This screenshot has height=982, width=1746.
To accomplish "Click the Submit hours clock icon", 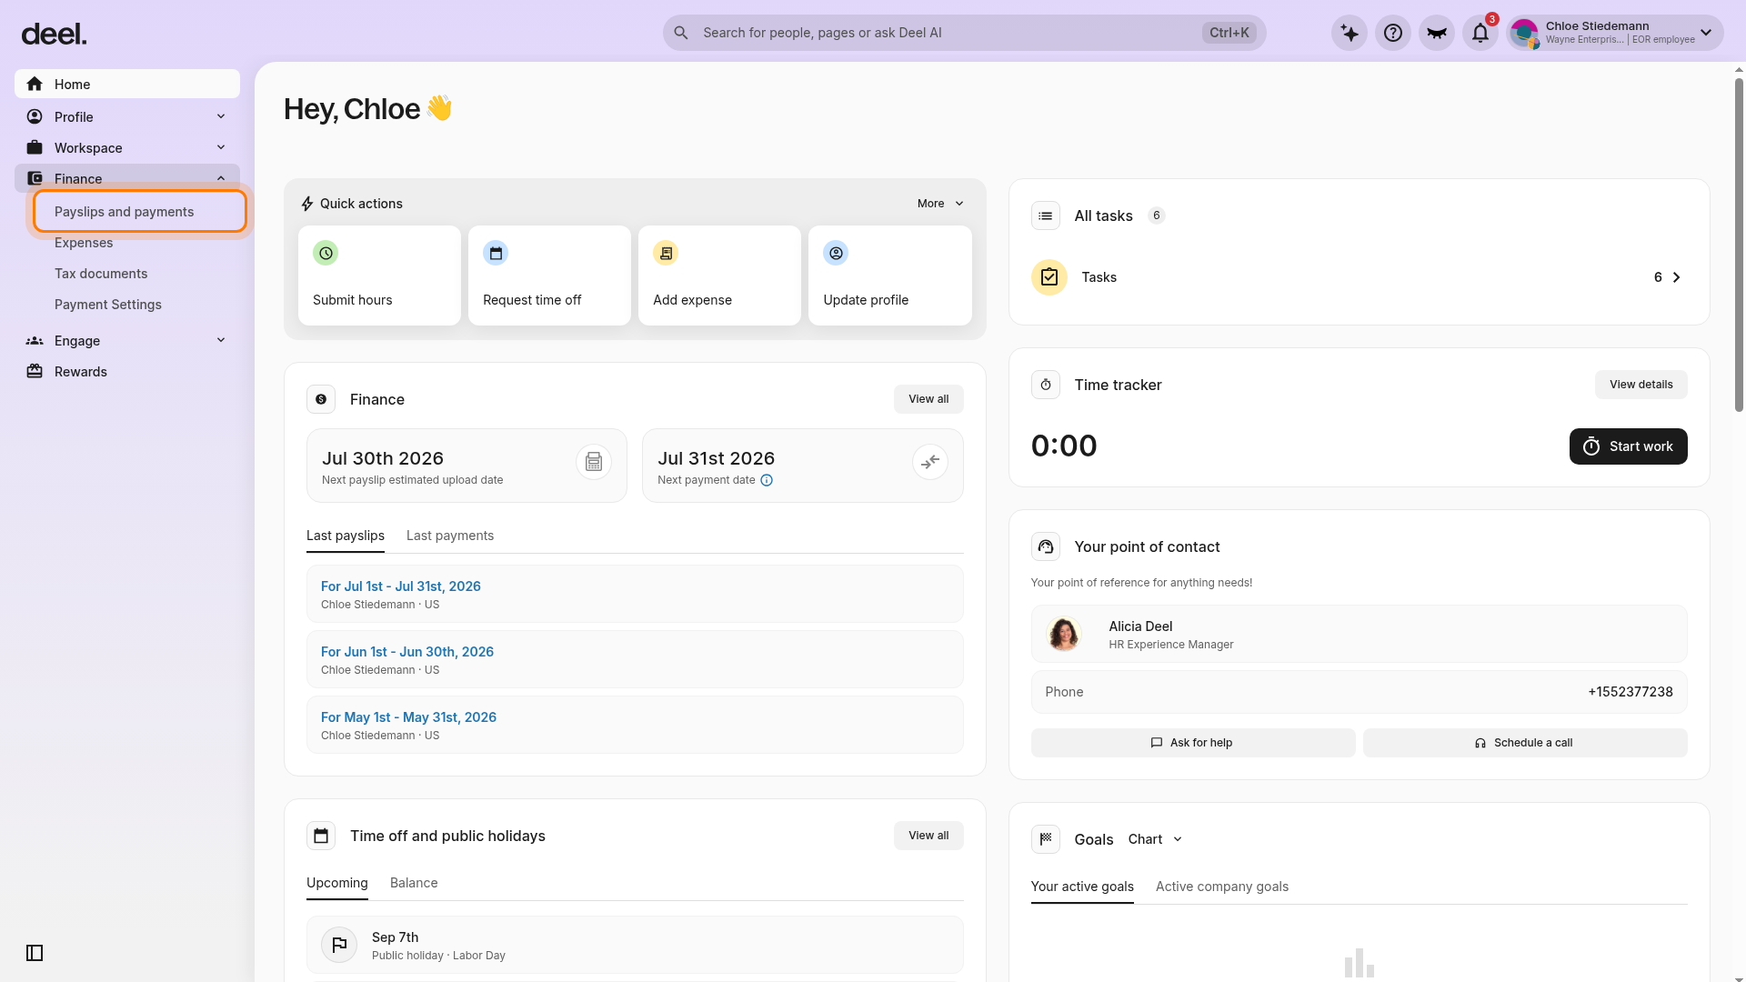I will (x=326, y=253).
